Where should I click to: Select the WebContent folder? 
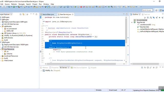(8, 61)
